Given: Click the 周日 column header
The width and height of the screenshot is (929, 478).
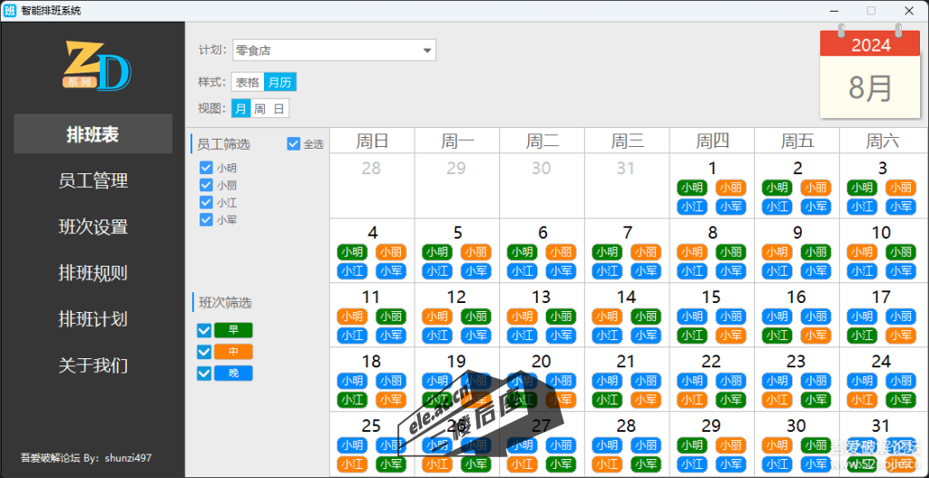Looking at the screenshot, I should coord(372,141).
